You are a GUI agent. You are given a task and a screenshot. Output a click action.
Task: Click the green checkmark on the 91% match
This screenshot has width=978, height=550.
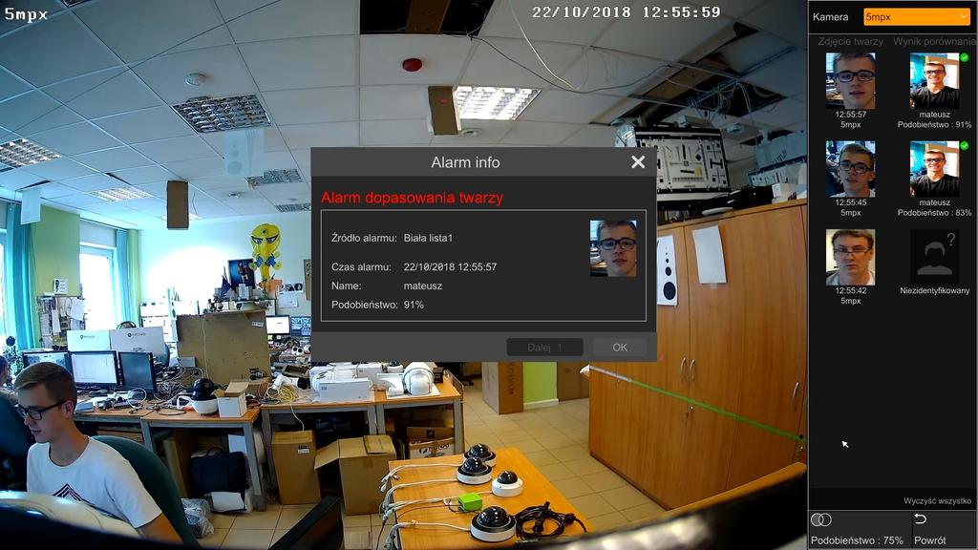click(965, 57)
